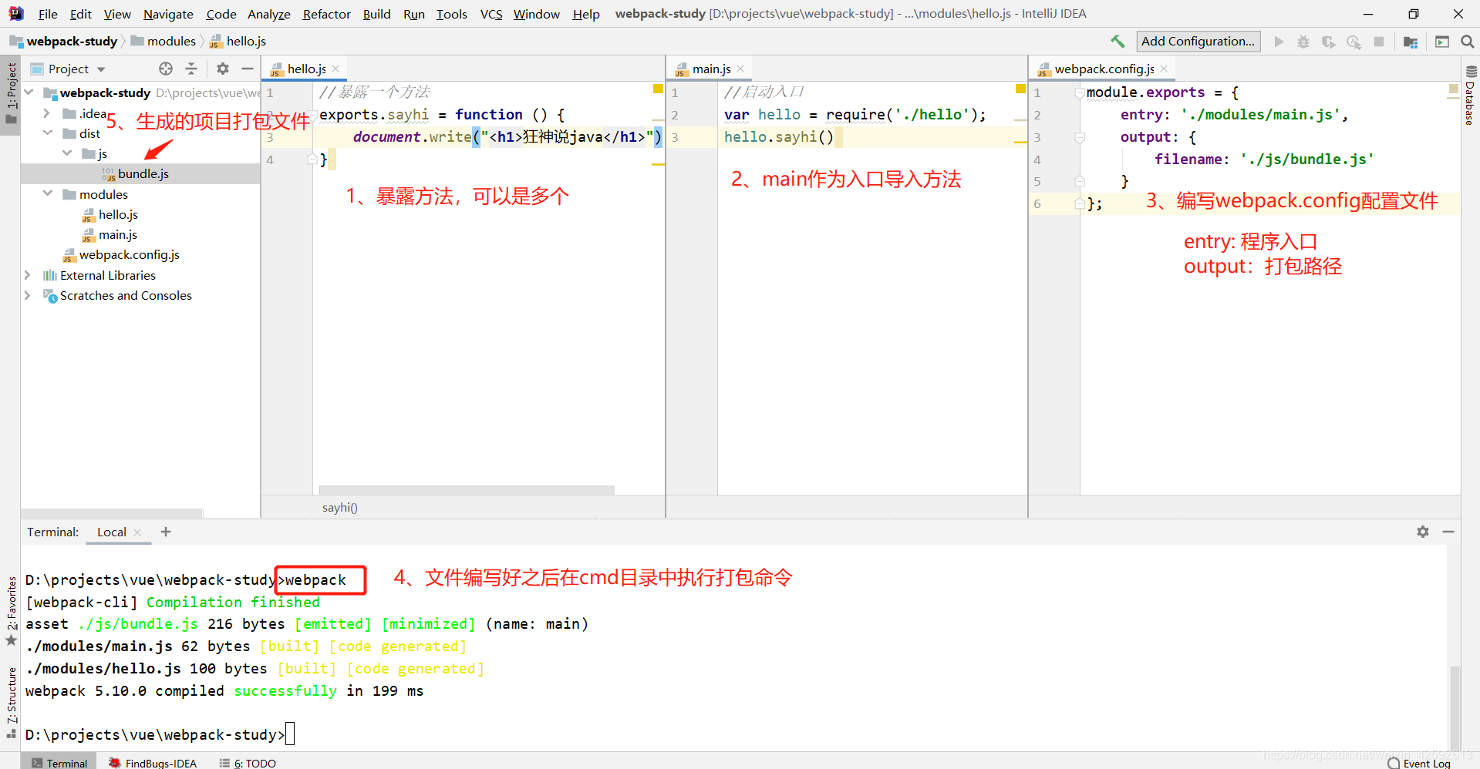
Task: Close the hello.js editor tab
Action: (x=335, y=69)
